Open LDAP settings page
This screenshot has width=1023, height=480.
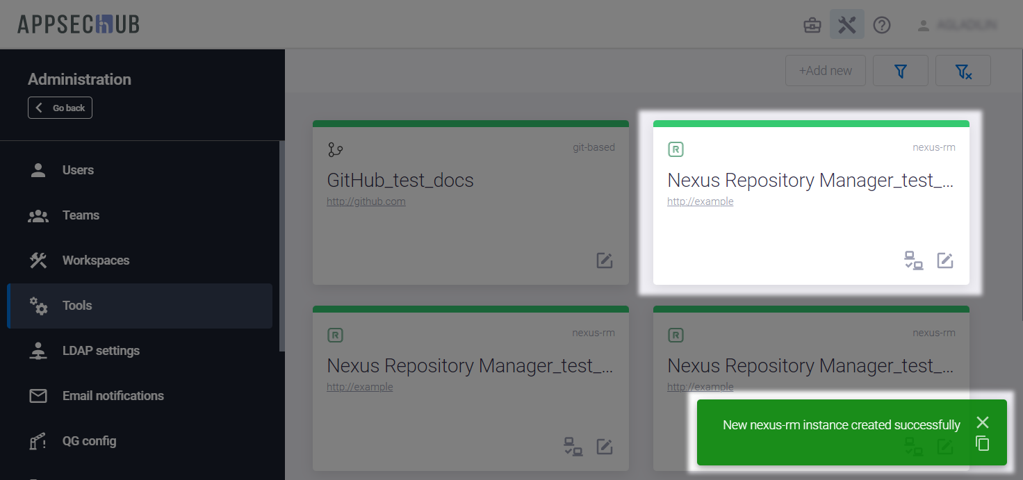[x=101, y=351]
